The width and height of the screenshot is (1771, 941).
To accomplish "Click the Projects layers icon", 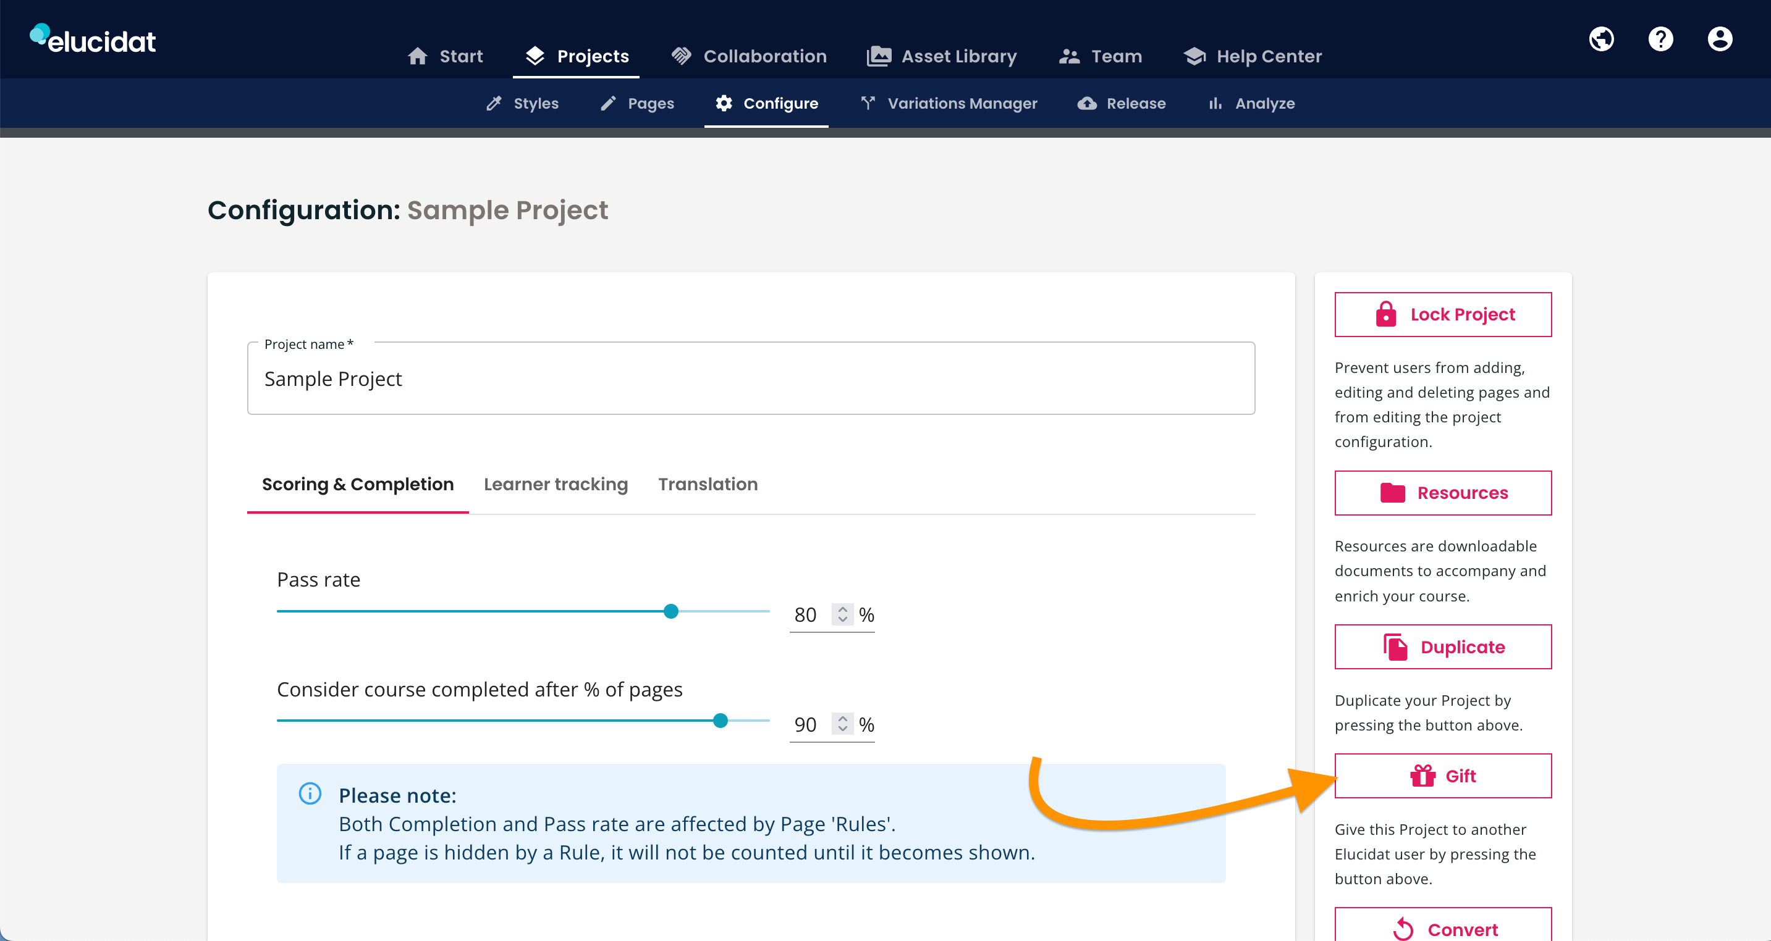I will click(x=535, y=56).
